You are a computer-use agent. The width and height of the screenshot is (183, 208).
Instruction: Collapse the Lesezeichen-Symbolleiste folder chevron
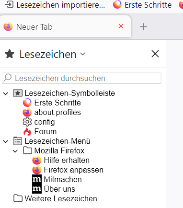coord(6,93)
